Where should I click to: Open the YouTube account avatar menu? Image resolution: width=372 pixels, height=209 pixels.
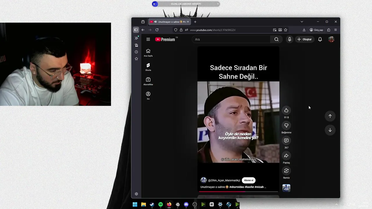[331, 39]
